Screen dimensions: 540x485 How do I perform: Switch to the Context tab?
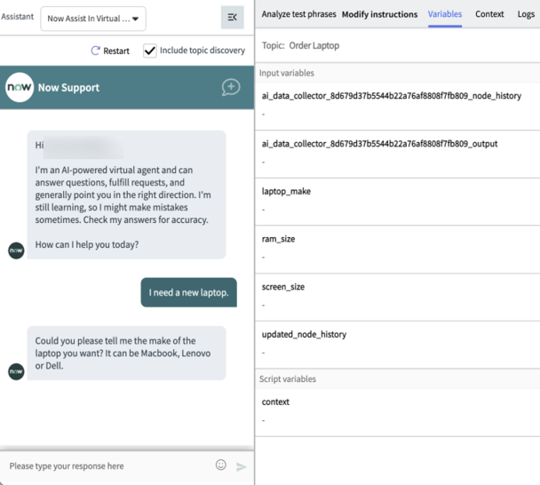pyautogui.click(x=489, y=14)
